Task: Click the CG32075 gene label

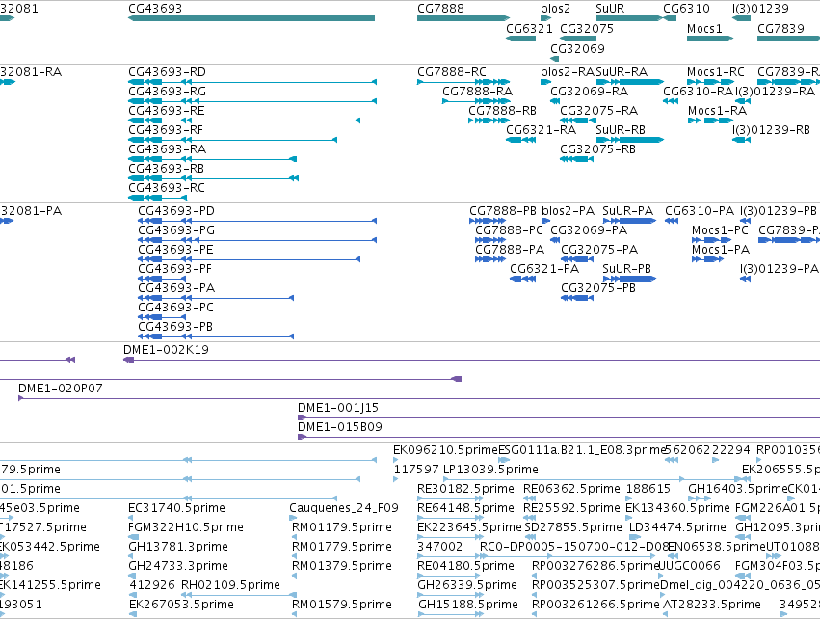Action: tap(587, 29)
